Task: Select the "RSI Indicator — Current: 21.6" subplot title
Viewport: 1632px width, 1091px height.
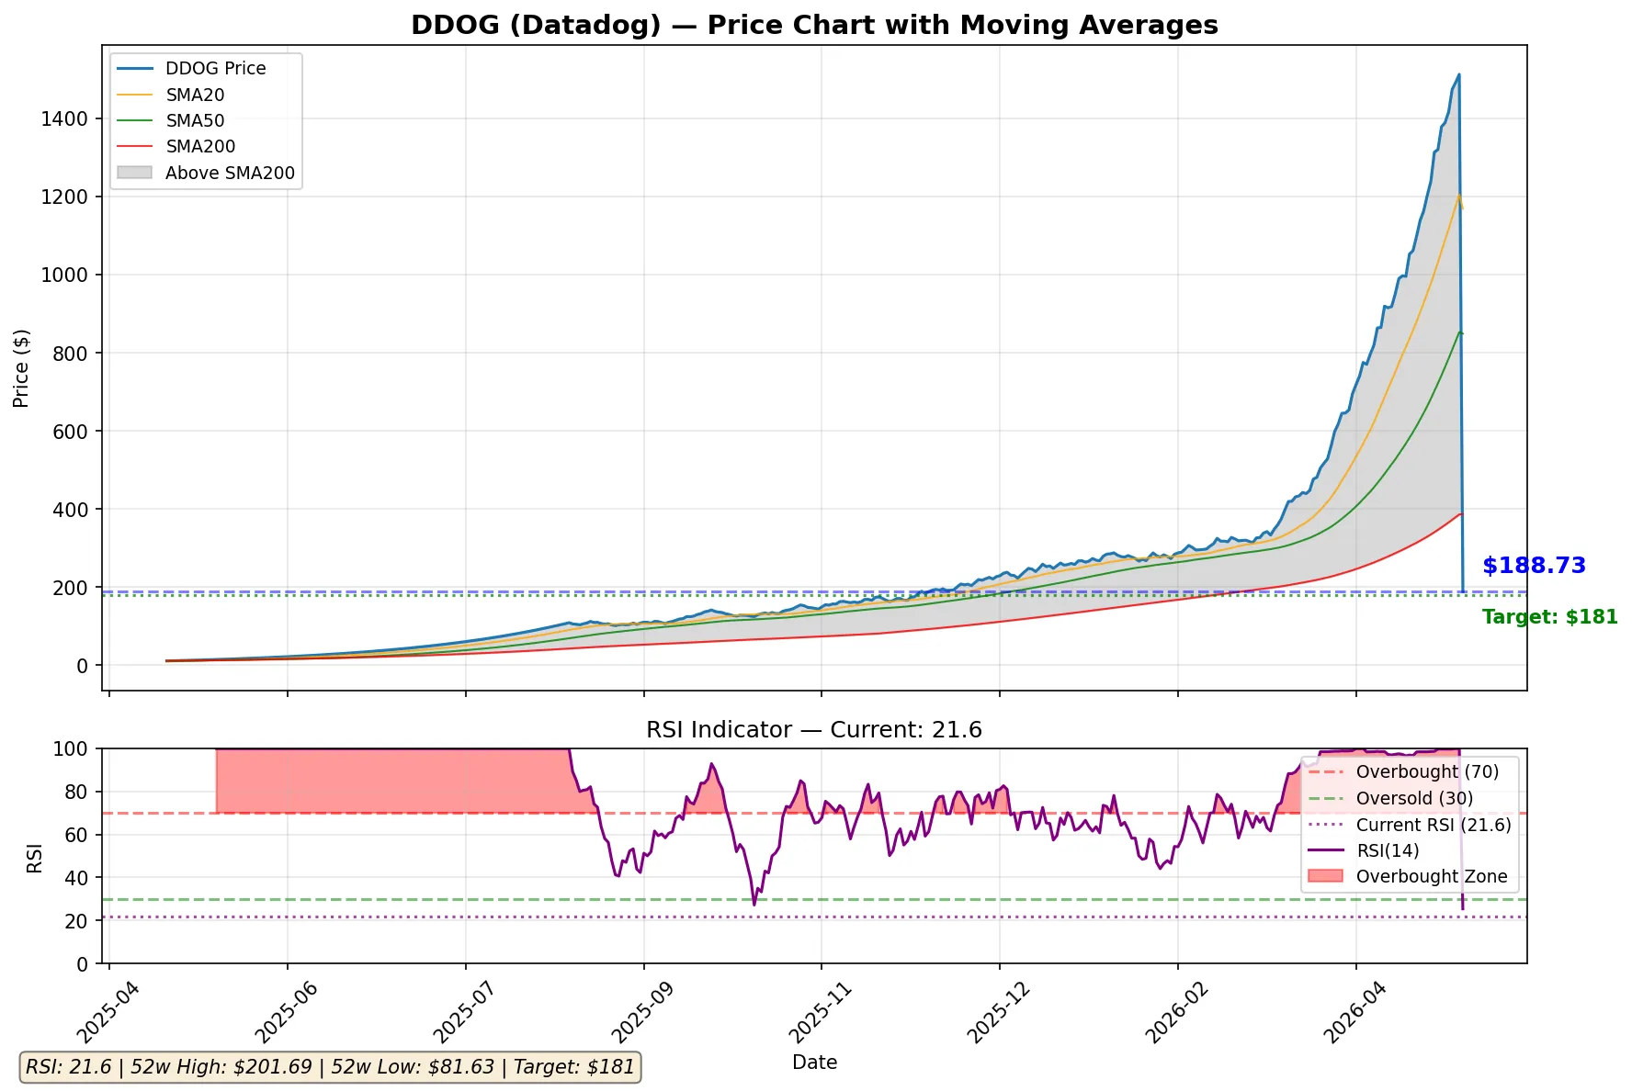Action: point(814,730)
